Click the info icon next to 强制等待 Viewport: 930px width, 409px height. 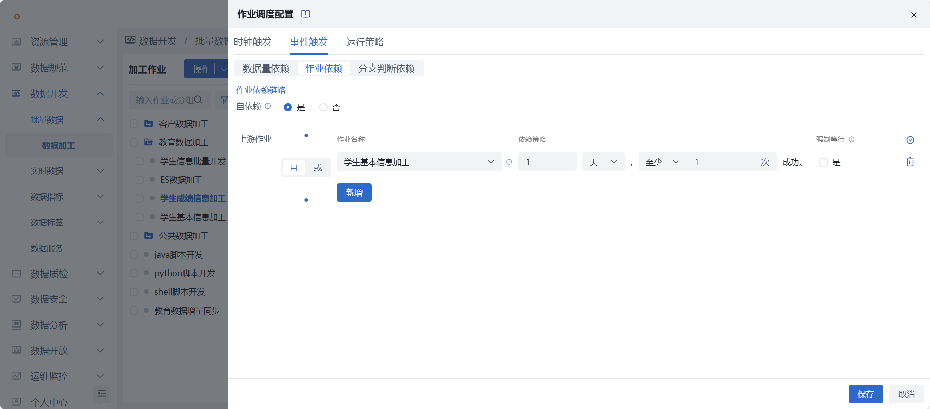coord(852,139)
